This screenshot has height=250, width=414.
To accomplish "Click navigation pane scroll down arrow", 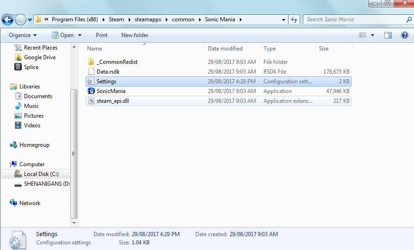I will click(x=74, y=223).
